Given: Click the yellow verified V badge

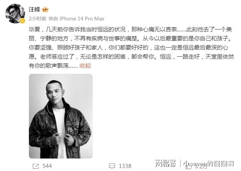Looking at the screenshot, I should (x=22, y=21).
